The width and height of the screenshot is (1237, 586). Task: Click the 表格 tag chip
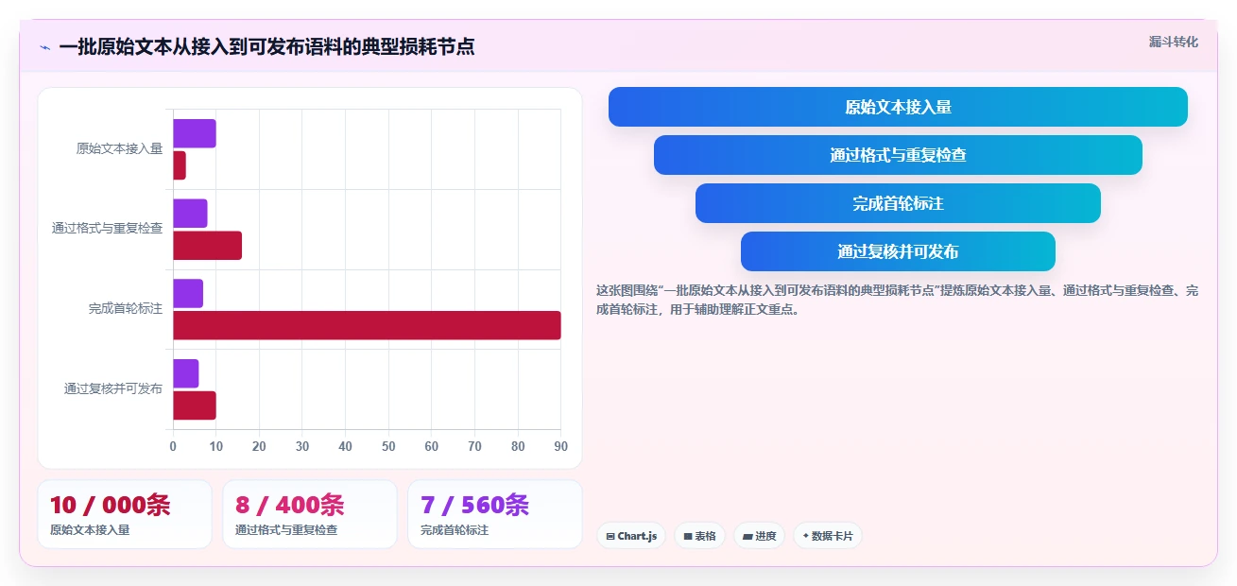coord(699,536)
